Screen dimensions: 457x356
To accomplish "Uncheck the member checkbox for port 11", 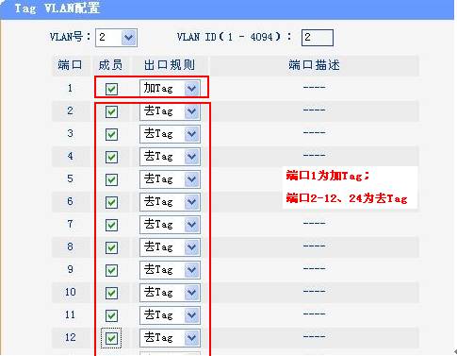I will 111,315.
